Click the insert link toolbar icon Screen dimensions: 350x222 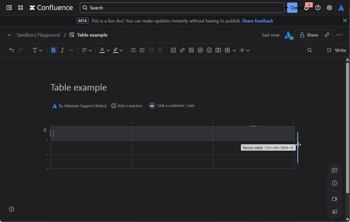pos(182,50)
